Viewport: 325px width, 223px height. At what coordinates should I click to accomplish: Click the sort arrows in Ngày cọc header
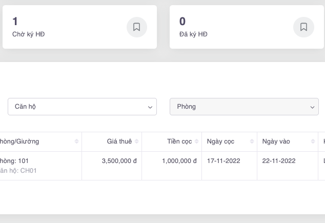[252, 141]
